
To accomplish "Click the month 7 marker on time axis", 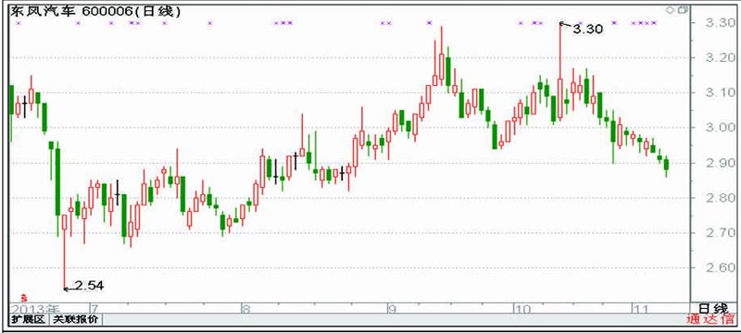I will pos(94,309).
